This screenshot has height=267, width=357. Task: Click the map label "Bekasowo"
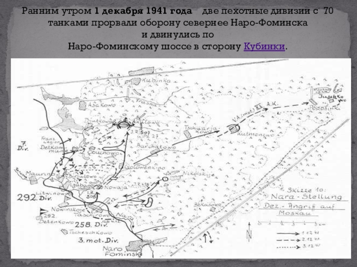click(208, 205)
